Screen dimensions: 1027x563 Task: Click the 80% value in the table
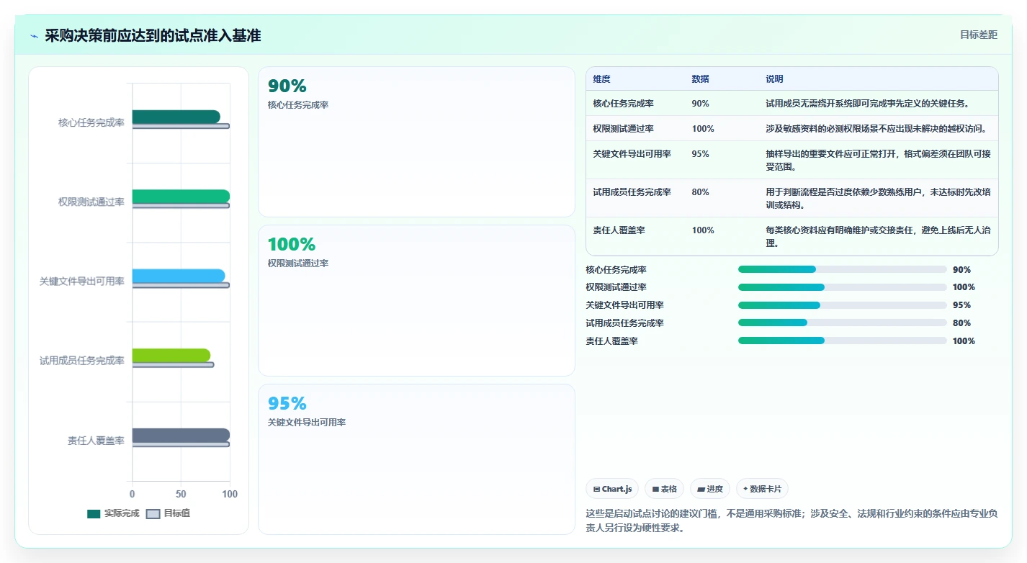coord(700,192)
